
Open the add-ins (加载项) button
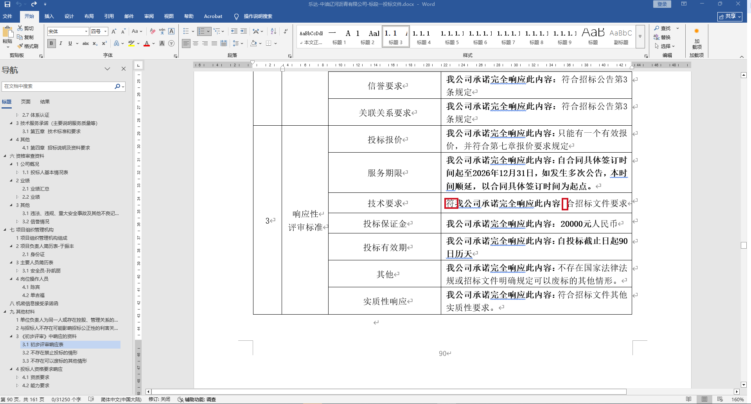pyautogui.click(x=697, y=39)
